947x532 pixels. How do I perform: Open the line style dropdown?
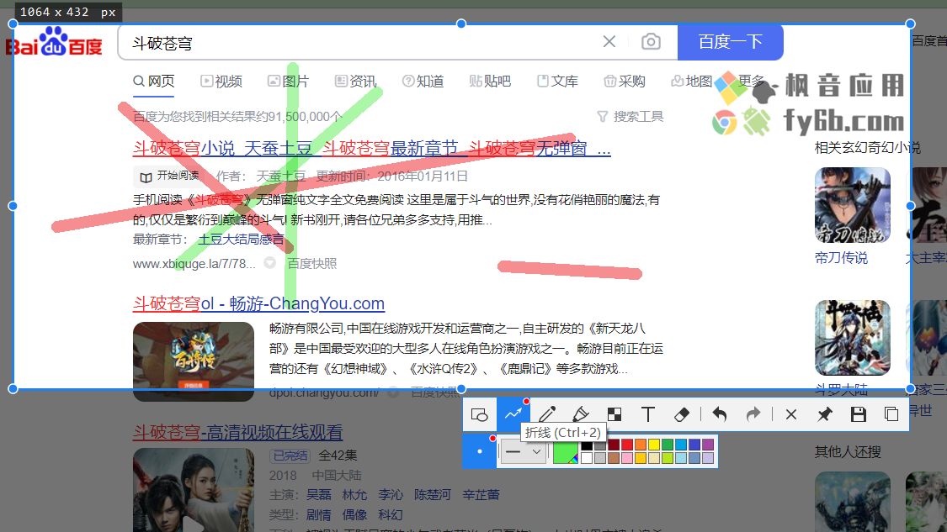[523, 451]
